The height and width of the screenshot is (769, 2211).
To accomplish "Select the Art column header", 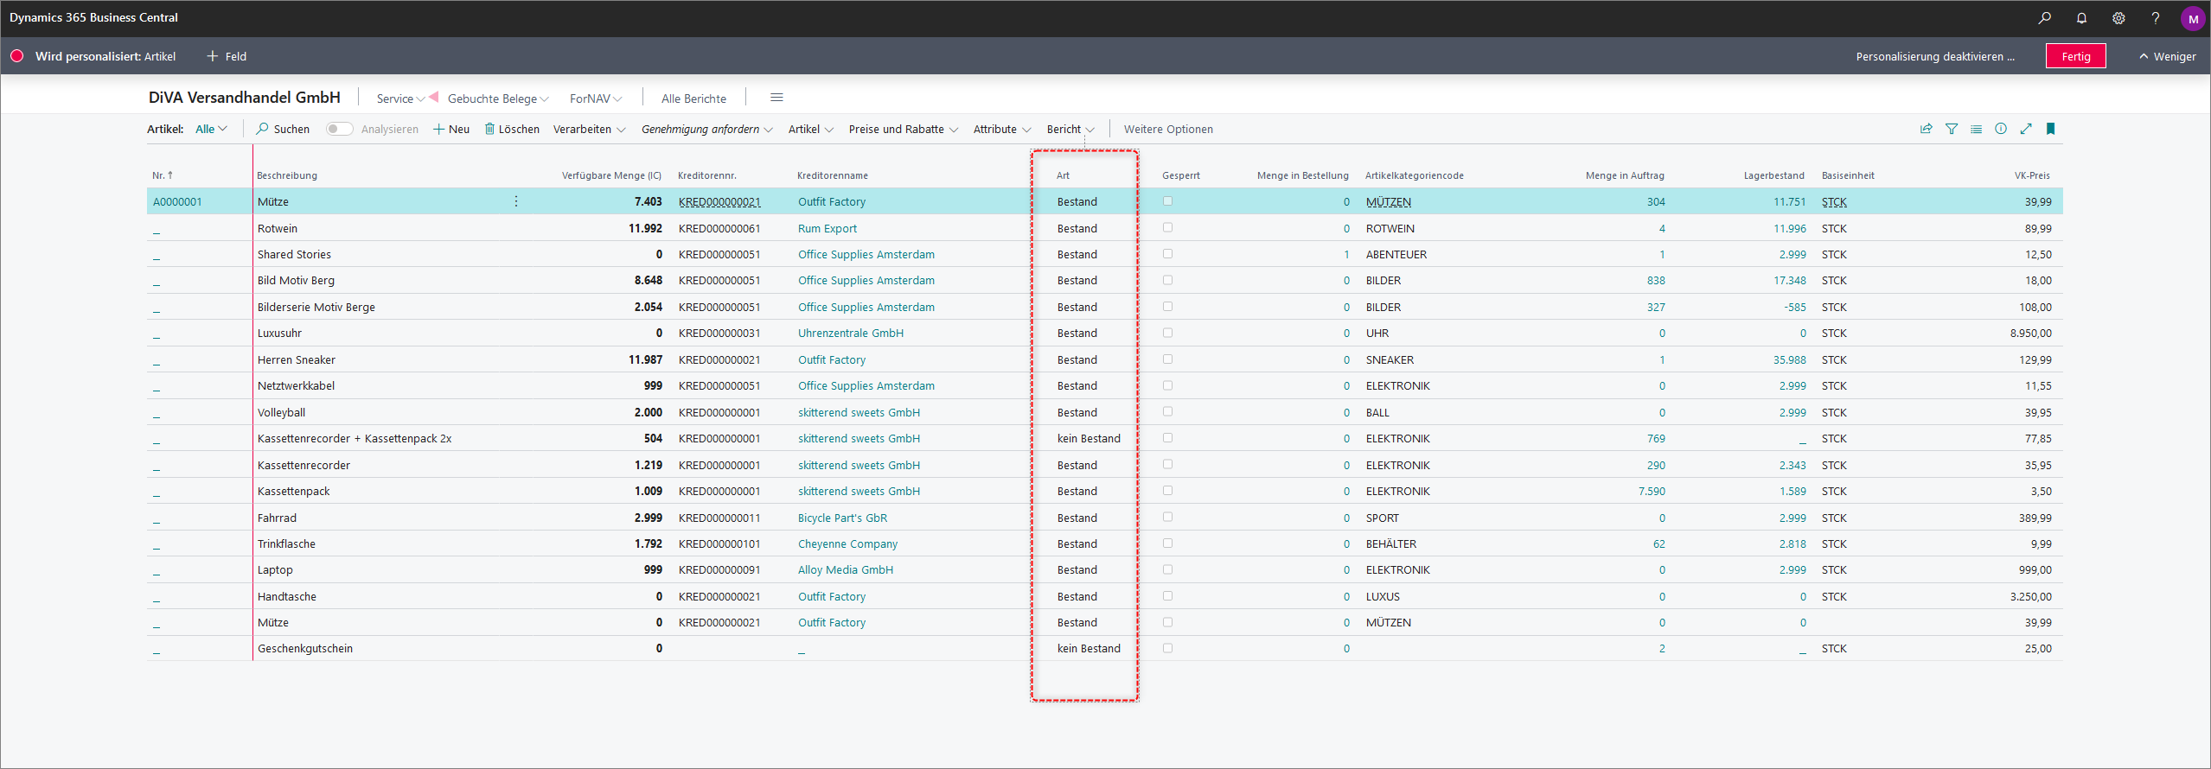I will point(1063,175).
